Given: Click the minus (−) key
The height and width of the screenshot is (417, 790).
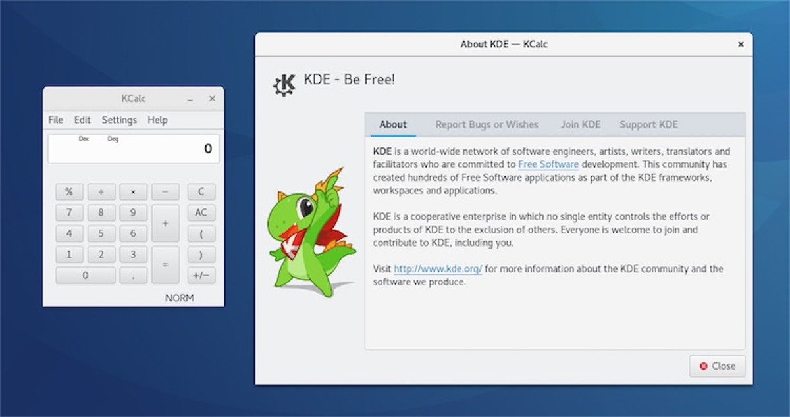Looking at the screenshot, I should click(x=165, y=192).
